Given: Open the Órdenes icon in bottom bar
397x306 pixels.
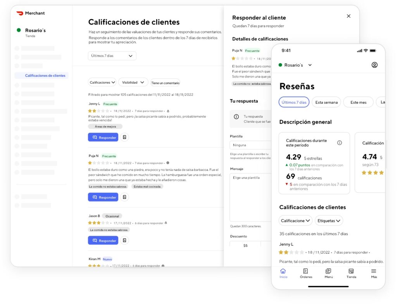Looking at the screenshot, I should point(306,273).
